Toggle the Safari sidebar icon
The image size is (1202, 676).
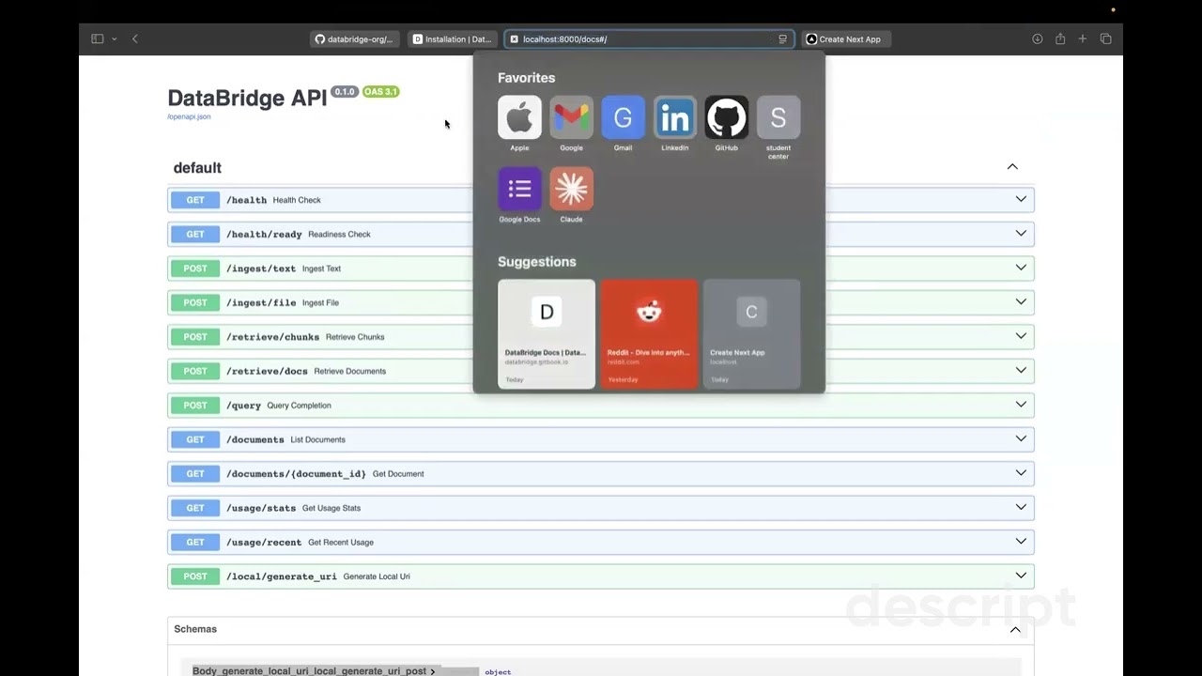[97, 38]
